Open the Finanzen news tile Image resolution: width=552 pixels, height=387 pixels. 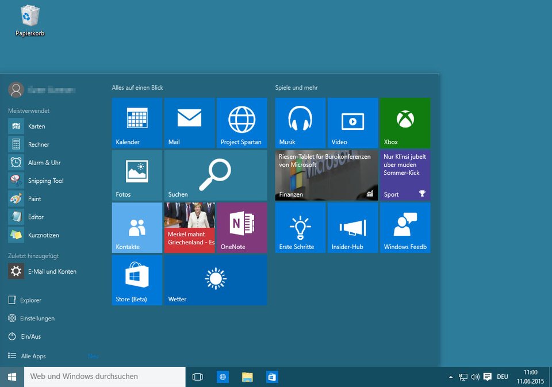tap(327, 175)
